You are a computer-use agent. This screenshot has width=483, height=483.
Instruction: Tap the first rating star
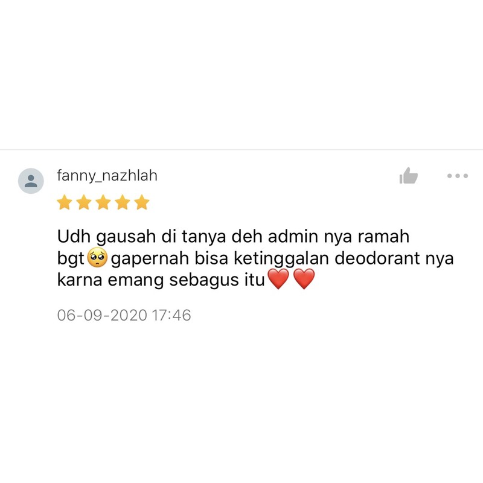pyautogui.click(x=65, y=202)
